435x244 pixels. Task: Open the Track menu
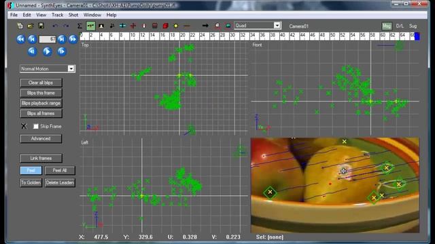(x=57, y=15)
